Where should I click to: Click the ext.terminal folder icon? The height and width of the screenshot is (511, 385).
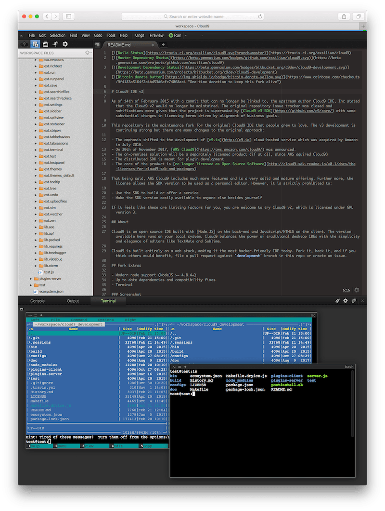[x=41, y=149]
